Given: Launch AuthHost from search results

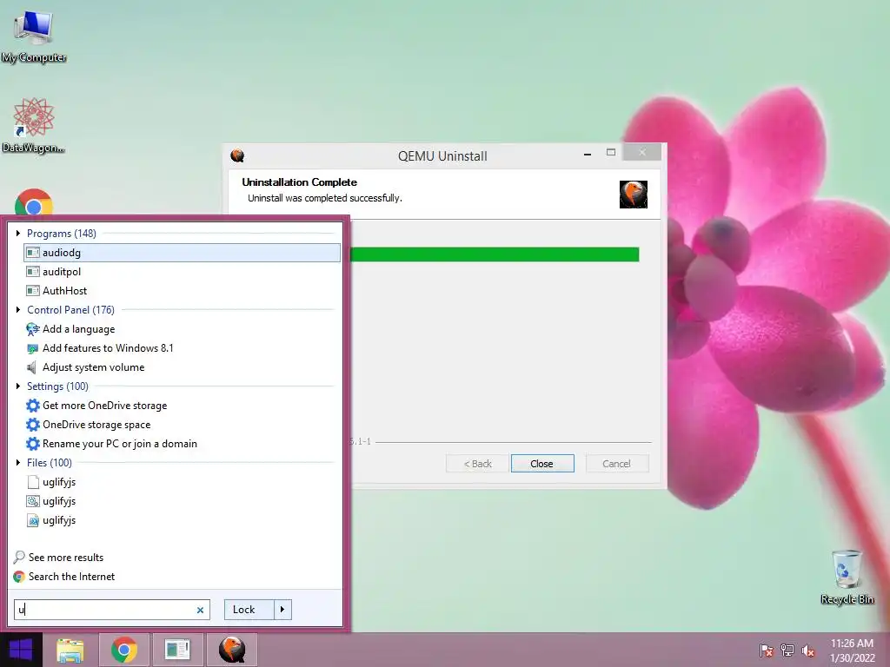Looking at the screenshot, I should tap(183, 290).
